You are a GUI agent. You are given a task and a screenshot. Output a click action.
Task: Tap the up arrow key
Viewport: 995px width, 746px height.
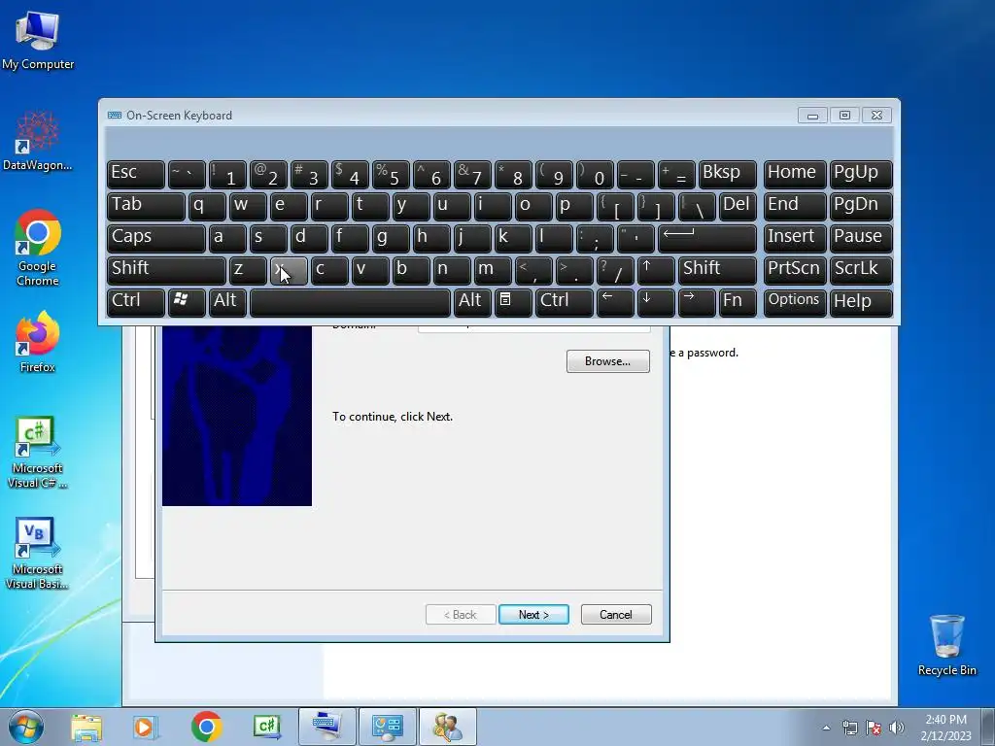pyautogui.click(x=656, y=270)
